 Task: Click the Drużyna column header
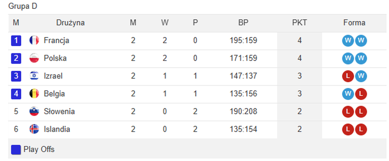(70, 23)
